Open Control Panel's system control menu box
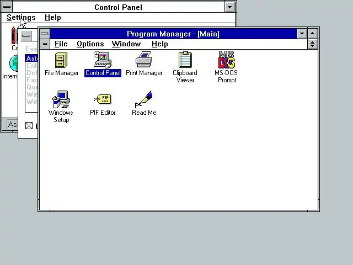 7,7
